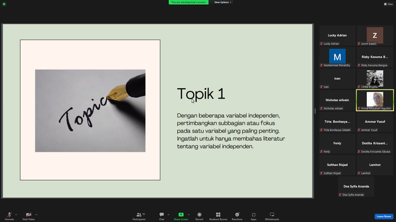The height and width of the screenshot is (222, 396).
Task: Click the Unmute microphone icon
Action: click(x=9, y=215)
